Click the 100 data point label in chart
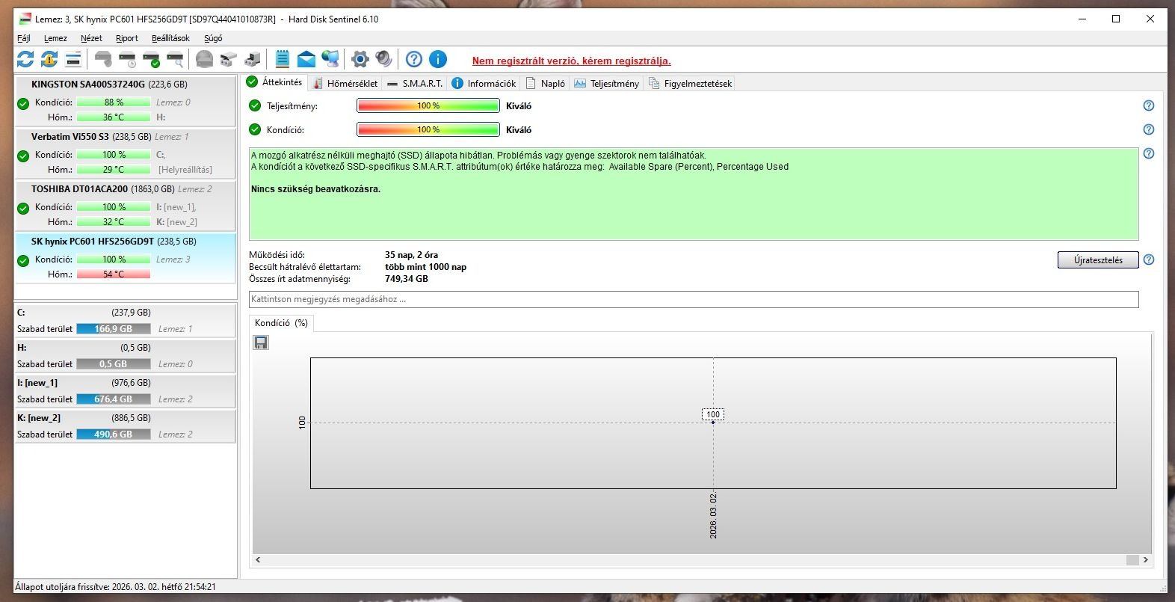This screenshot has width=1175, height=602. tap(713, 414)
